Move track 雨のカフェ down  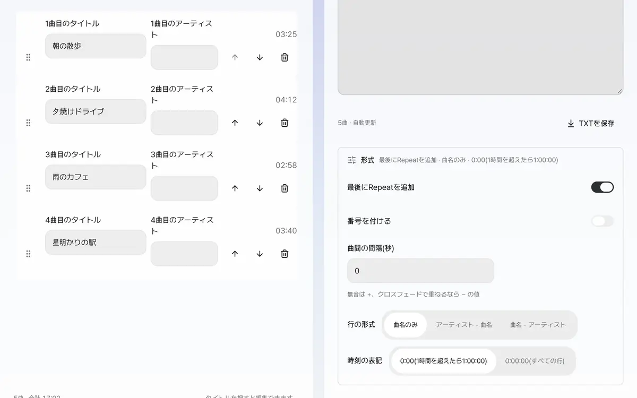click(260, 188)
